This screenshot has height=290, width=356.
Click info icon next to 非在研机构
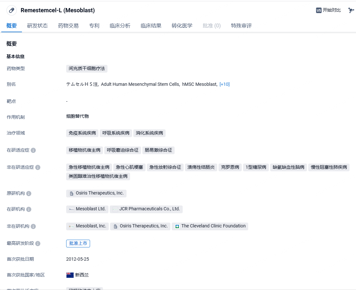33,226
